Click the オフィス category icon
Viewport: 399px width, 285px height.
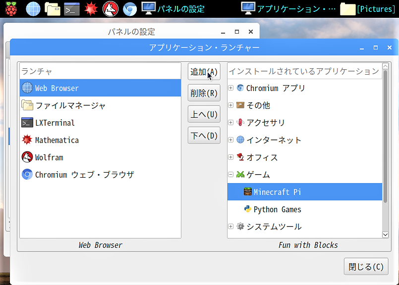click(x=240, y=157)
